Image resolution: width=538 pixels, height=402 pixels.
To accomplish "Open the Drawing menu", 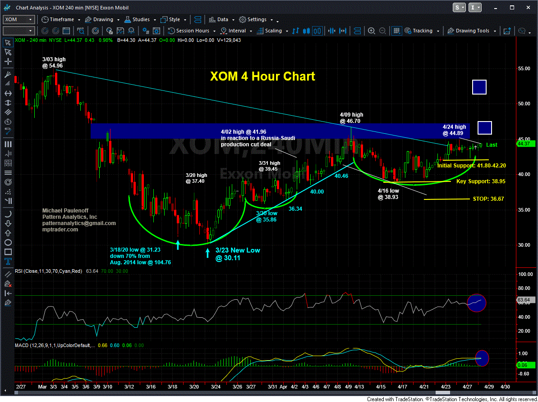I will 102,19.
